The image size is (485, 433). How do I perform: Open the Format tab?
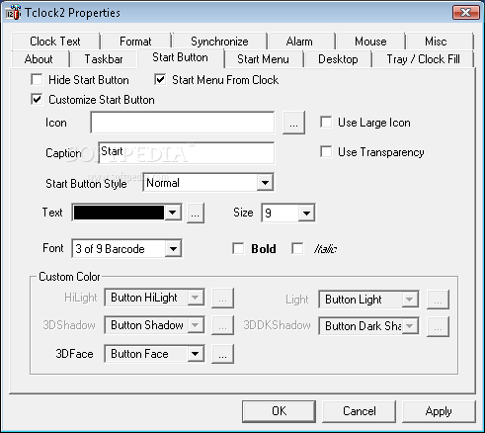pyautogui.click(x=135, y=42)
